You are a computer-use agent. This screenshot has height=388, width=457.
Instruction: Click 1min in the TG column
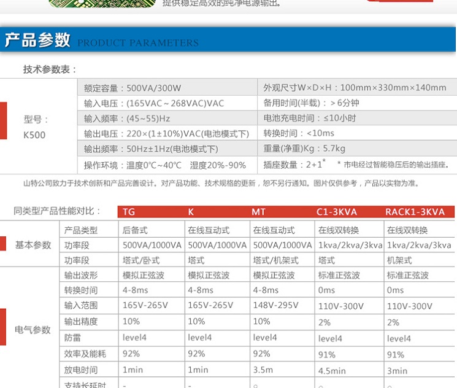132,370
